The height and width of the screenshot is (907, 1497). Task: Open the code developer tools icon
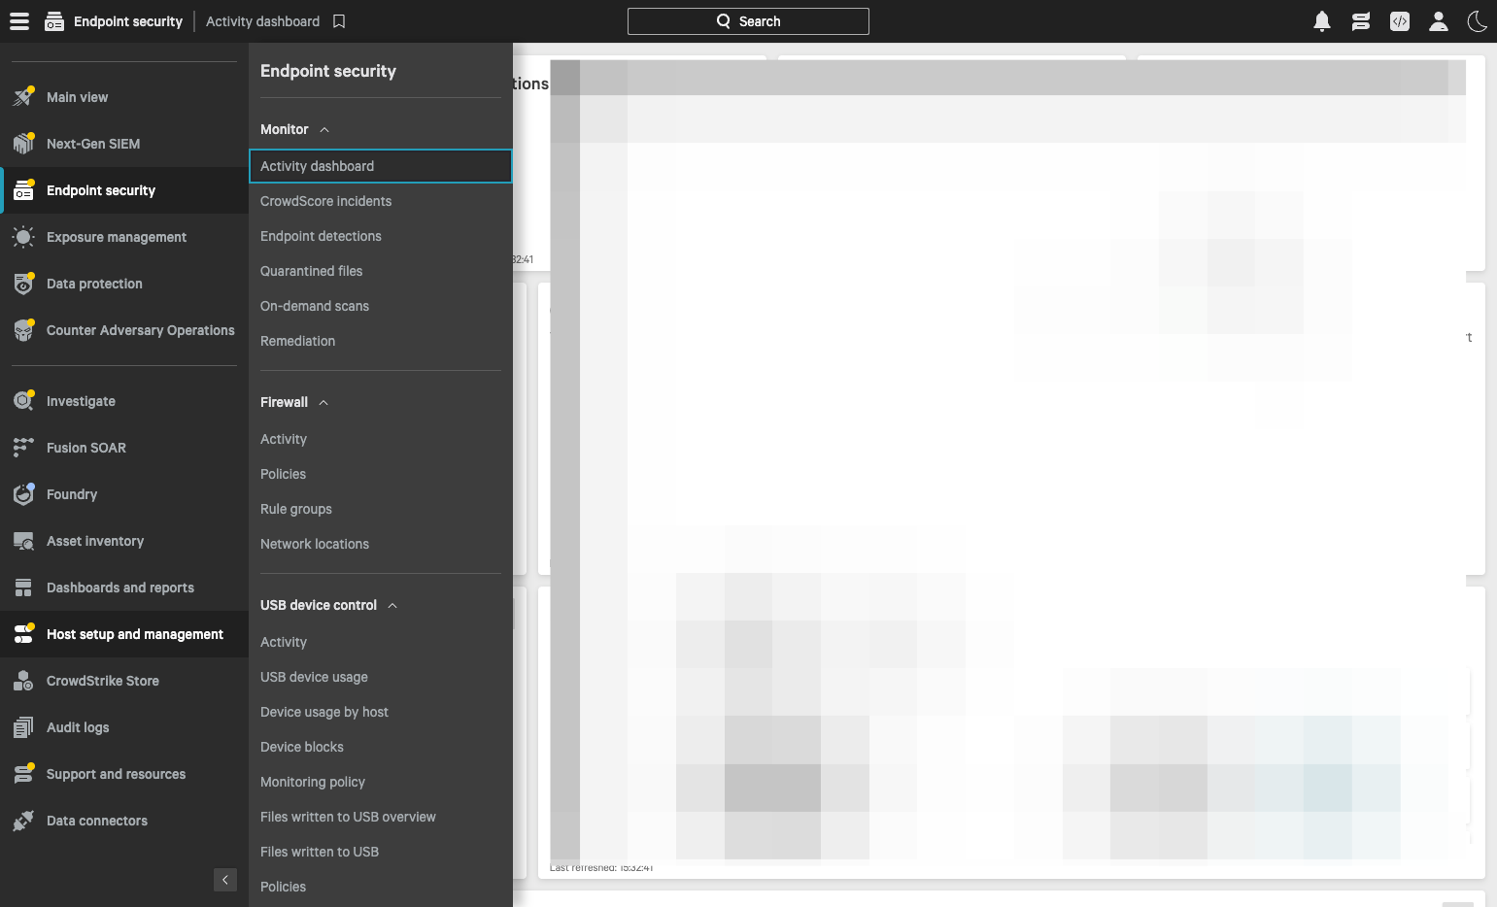tap(1400, 21)
